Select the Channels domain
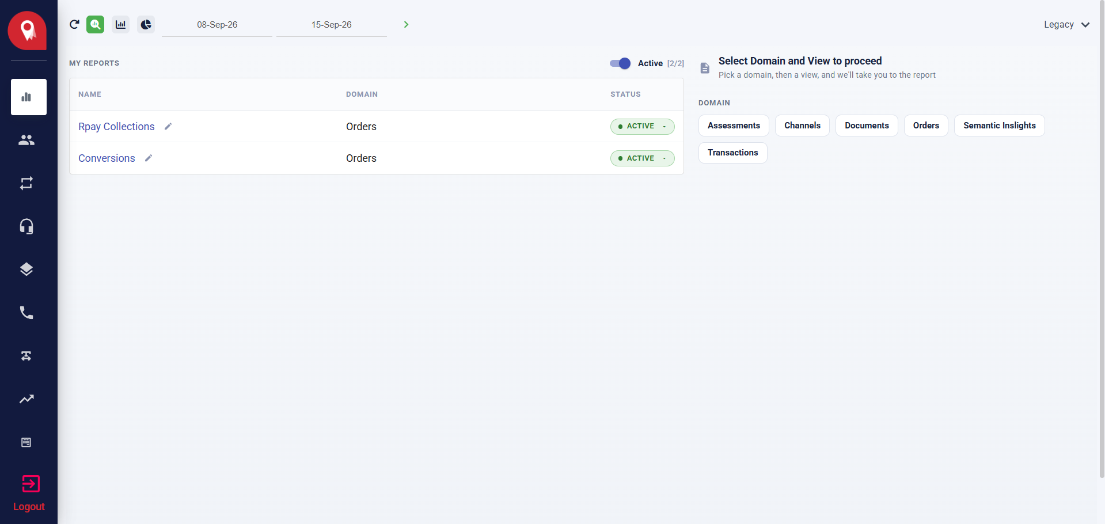This screenshot has width=1105, height=524. pos(802,126)
